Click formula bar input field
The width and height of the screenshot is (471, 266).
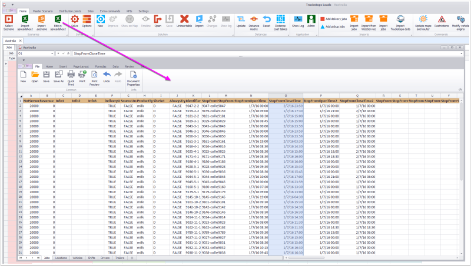point(266,53)
